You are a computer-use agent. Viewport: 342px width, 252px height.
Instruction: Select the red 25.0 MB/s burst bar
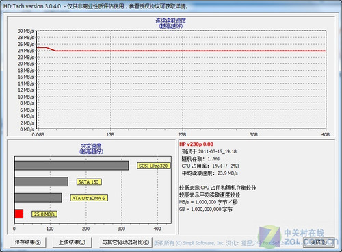point(19,214)
